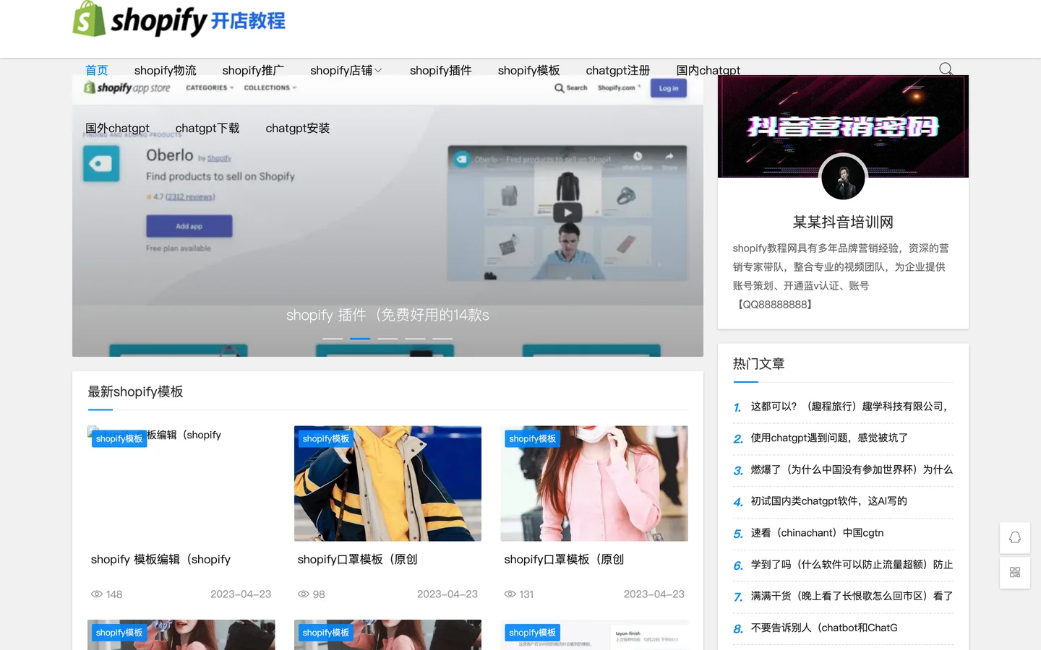Open slide title shopify 插件（免费好用的14款s

[x=387, y=315]
